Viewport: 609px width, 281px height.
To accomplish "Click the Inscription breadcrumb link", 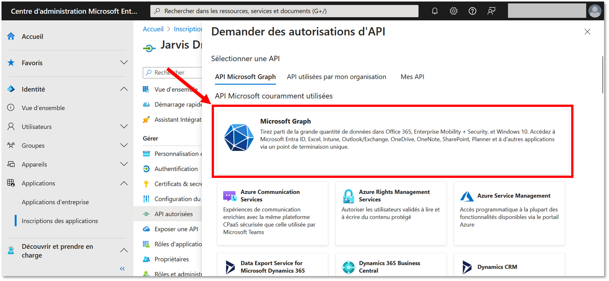I will [x=188, y=29].
